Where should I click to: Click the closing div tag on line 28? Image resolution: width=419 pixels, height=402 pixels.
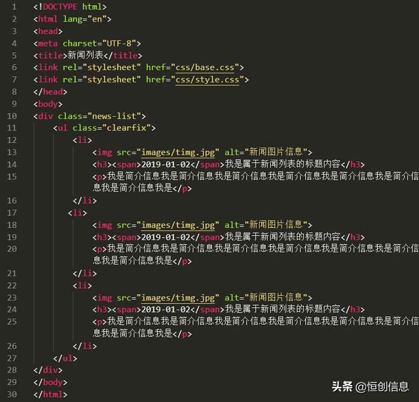[x=48, y=370]
